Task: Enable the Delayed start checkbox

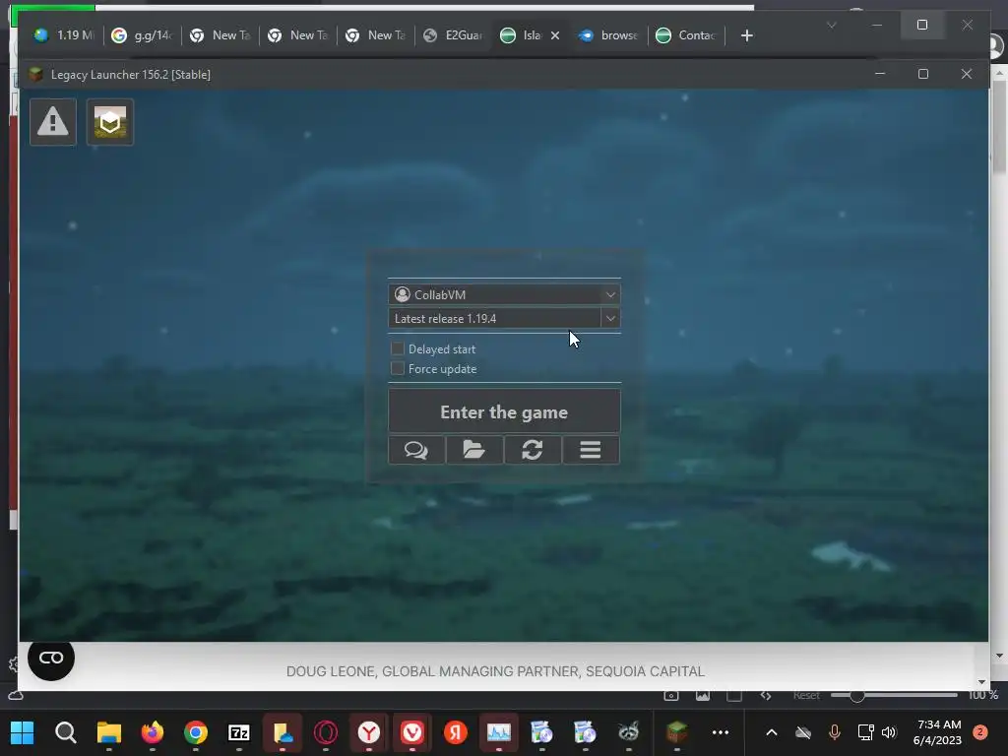Action: pos(398,348)
